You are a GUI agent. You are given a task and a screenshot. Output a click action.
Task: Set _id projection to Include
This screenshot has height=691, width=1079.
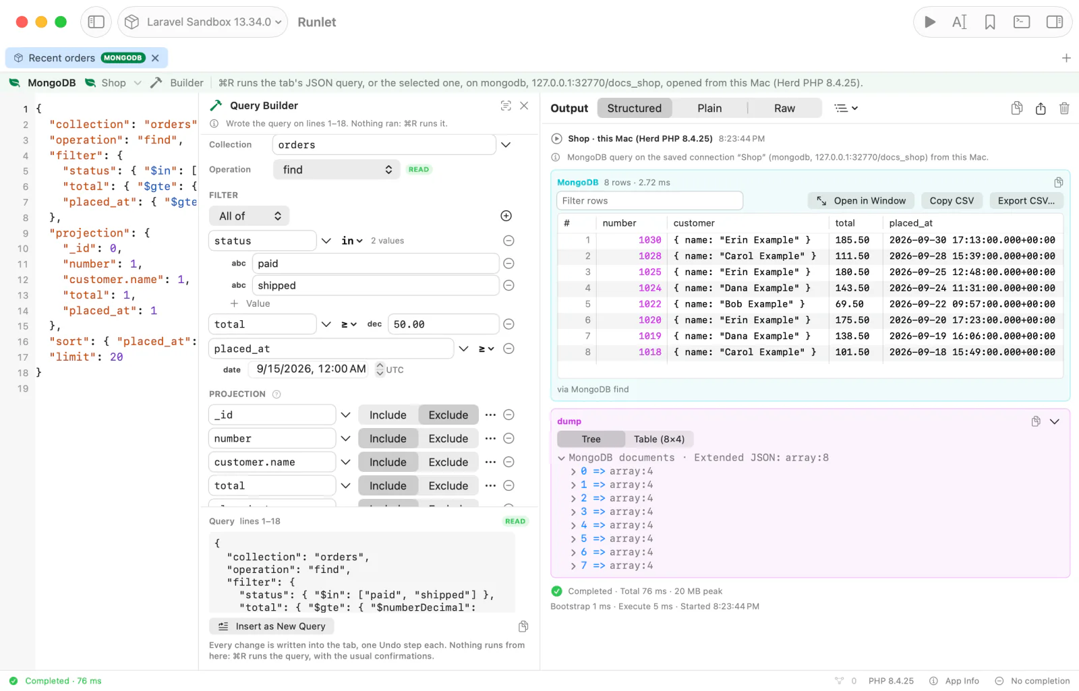tap(388, 415)
